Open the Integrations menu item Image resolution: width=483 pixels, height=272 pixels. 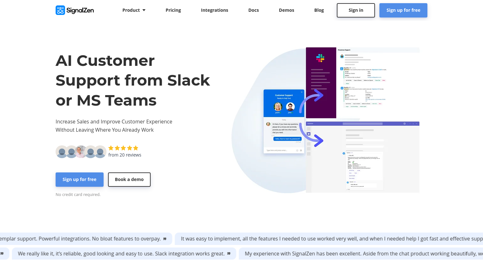[214, 10]
